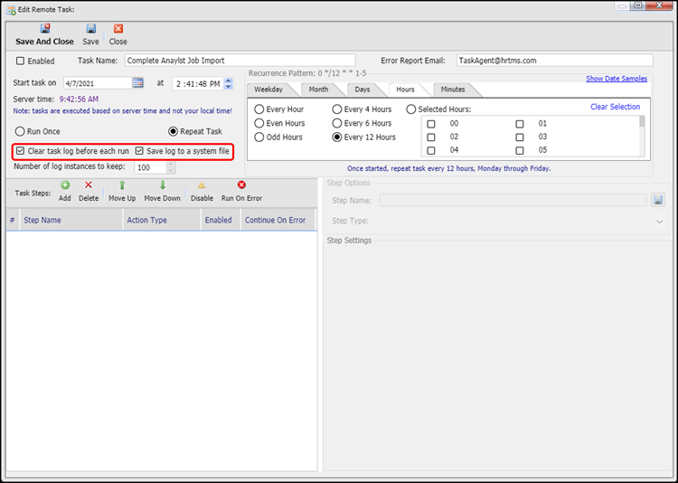Select the Every 6 Hours option
The height and width of the screenshot is (483, 678).
[337, 123]
